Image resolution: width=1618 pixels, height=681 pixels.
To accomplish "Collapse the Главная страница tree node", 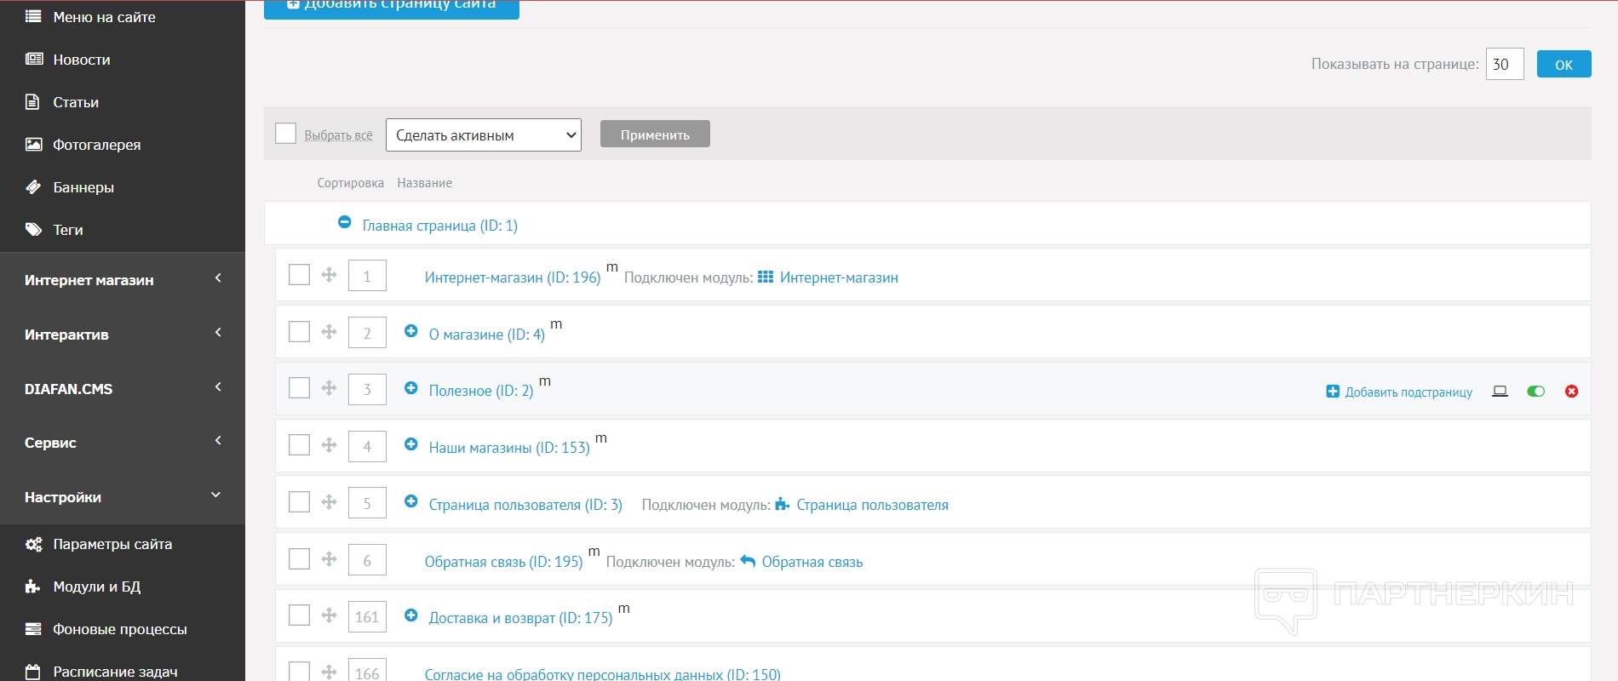I will [345, 222].
